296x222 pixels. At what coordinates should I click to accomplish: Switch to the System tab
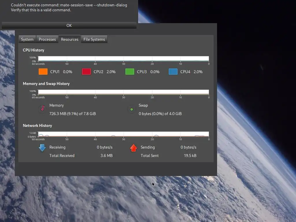(x=27, y=39)
